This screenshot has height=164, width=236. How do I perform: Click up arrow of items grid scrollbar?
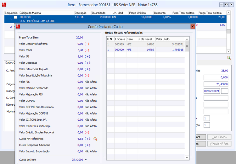pyautogui.click(x=228, y=13)
